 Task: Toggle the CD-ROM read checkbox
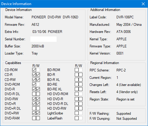point(34,70)
